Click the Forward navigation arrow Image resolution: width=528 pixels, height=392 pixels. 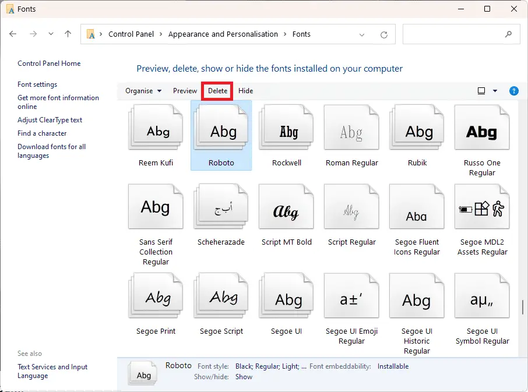[33, 34]
